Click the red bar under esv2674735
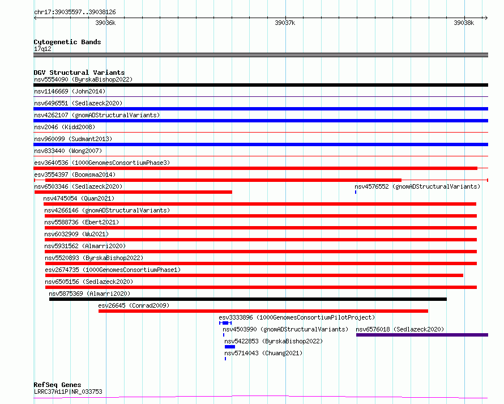The height and width of the screenshot is (404, 504). pos(254,275)
